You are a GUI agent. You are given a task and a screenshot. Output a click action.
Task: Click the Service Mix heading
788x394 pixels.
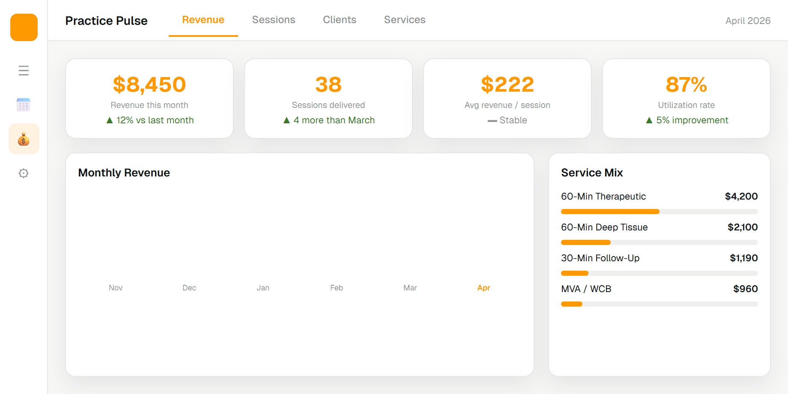pos(592,173)
